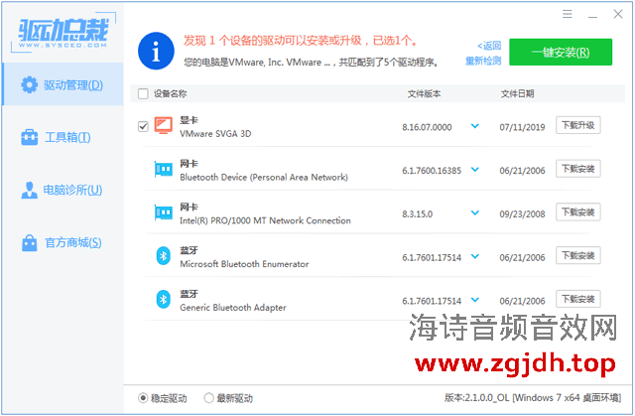Click the 设备名称 column header text
The height and width of the screenshot is (416, 635).
point(170,94)
